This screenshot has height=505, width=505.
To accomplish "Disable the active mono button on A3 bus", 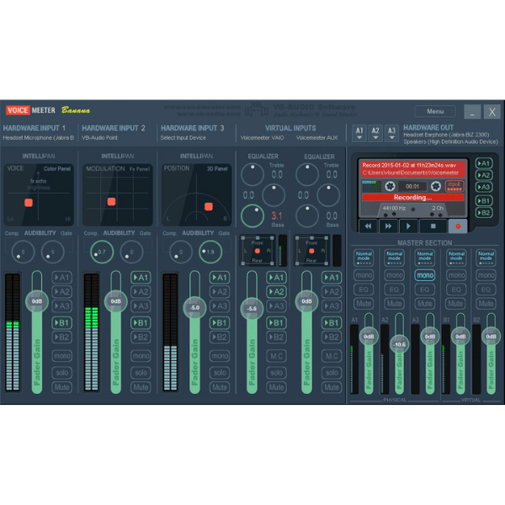I will pyautogui.click(x=425, y=275).
